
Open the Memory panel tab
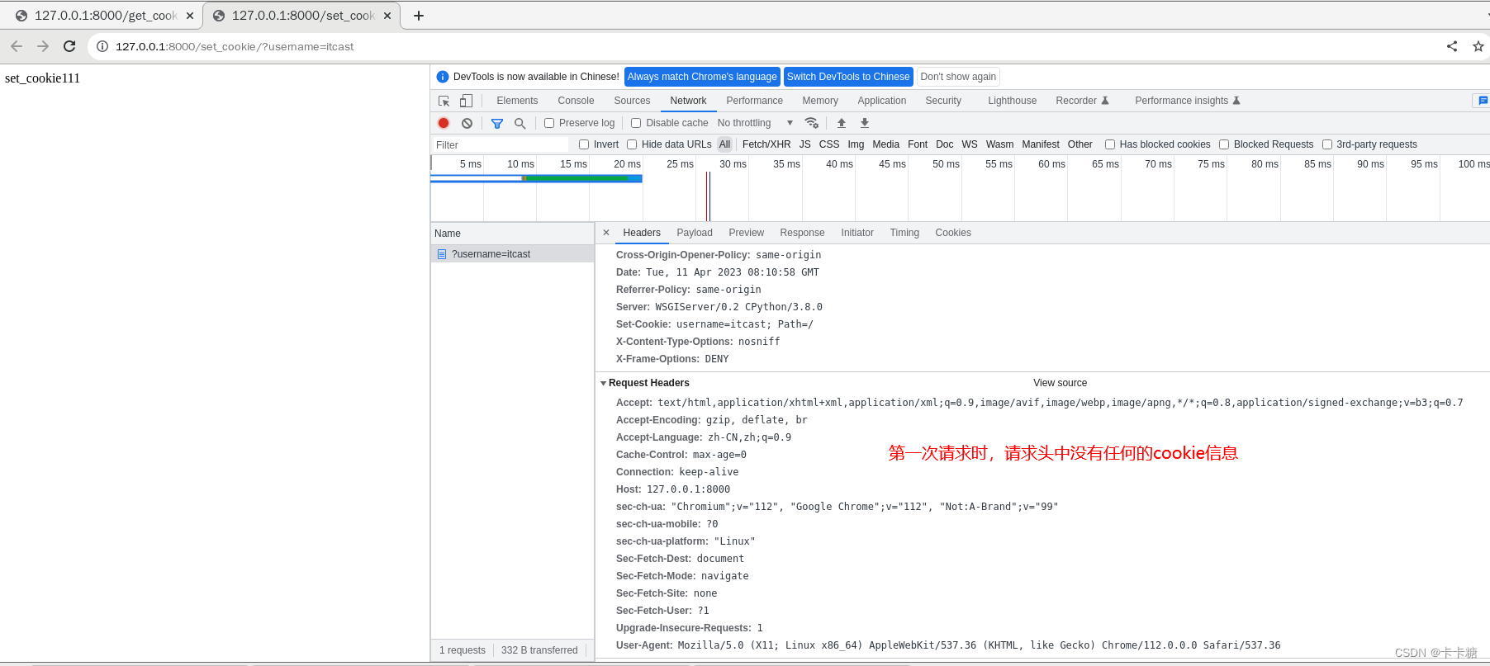coord(820,101)
